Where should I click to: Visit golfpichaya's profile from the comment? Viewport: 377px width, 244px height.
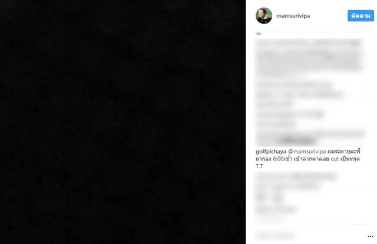[x=271, y=152]
